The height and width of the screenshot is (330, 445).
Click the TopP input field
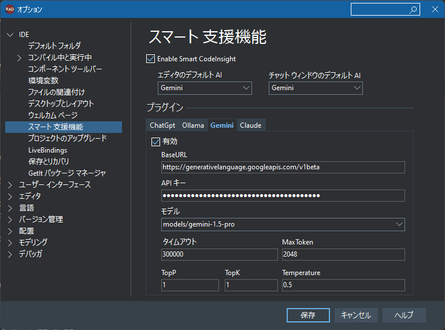190,285
